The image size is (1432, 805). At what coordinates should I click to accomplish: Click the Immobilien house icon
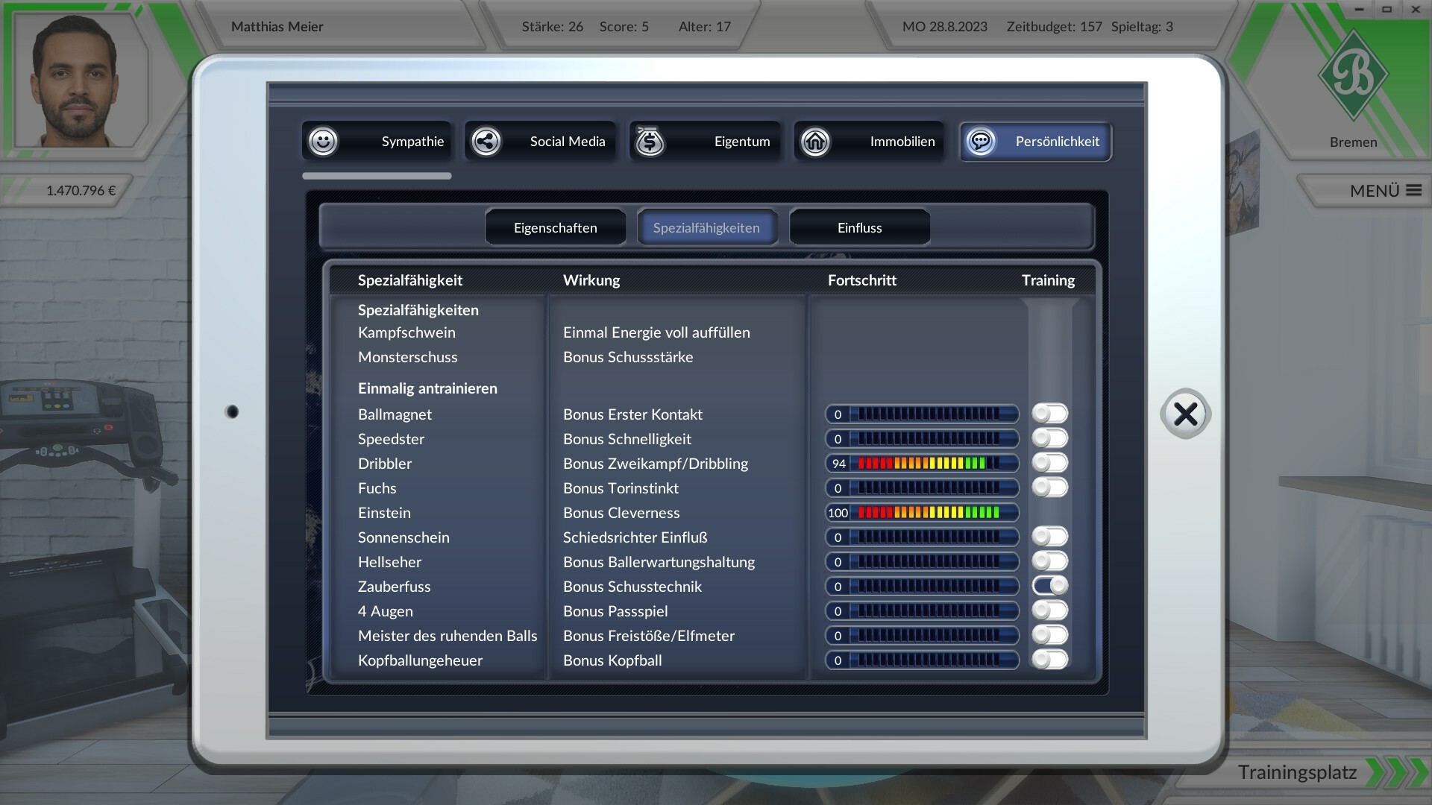coord(814,141)
